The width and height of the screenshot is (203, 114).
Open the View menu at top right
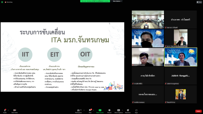tap(199, 2)
